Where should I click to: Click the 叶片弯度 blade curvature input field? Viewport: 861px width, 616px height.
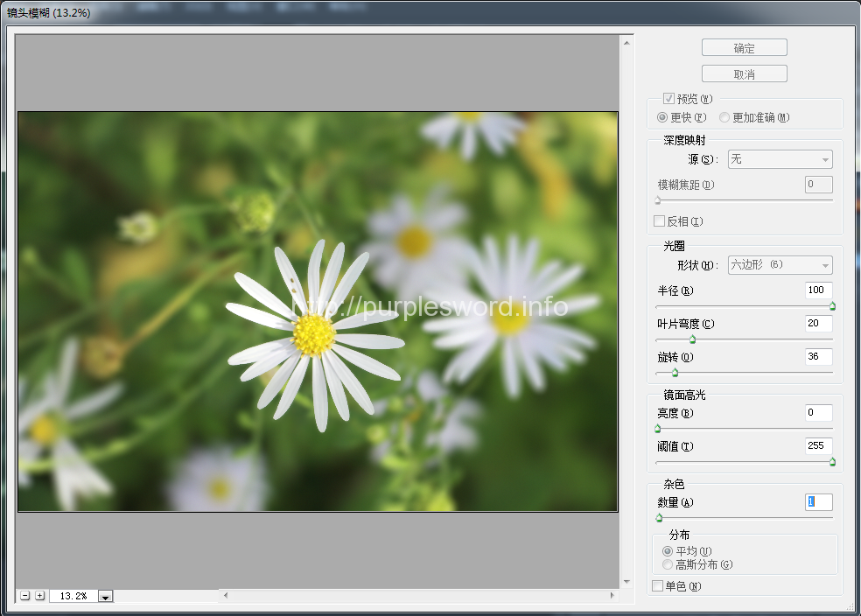tap(818, 324)
